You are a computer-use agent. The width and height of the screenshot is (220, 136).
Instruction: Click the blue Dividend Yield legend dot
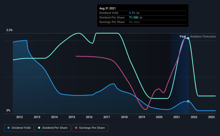(9, 128)
